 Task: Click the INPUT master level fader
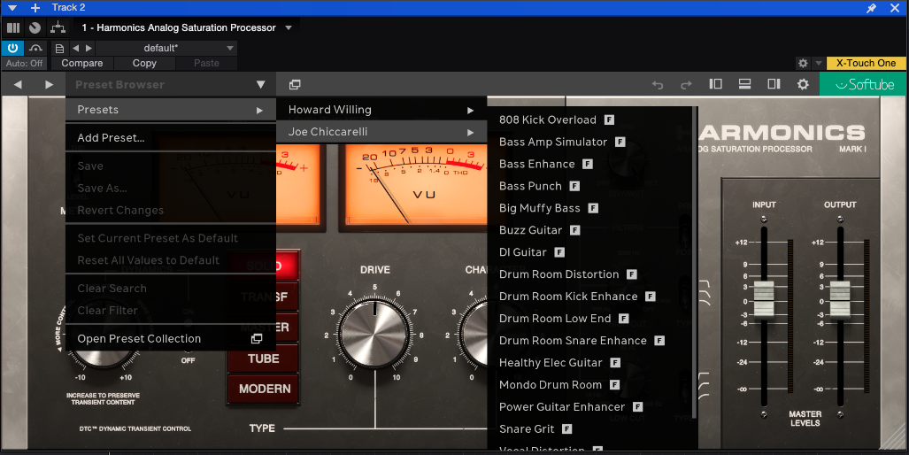pyautogui.click(x=764, y=300)
